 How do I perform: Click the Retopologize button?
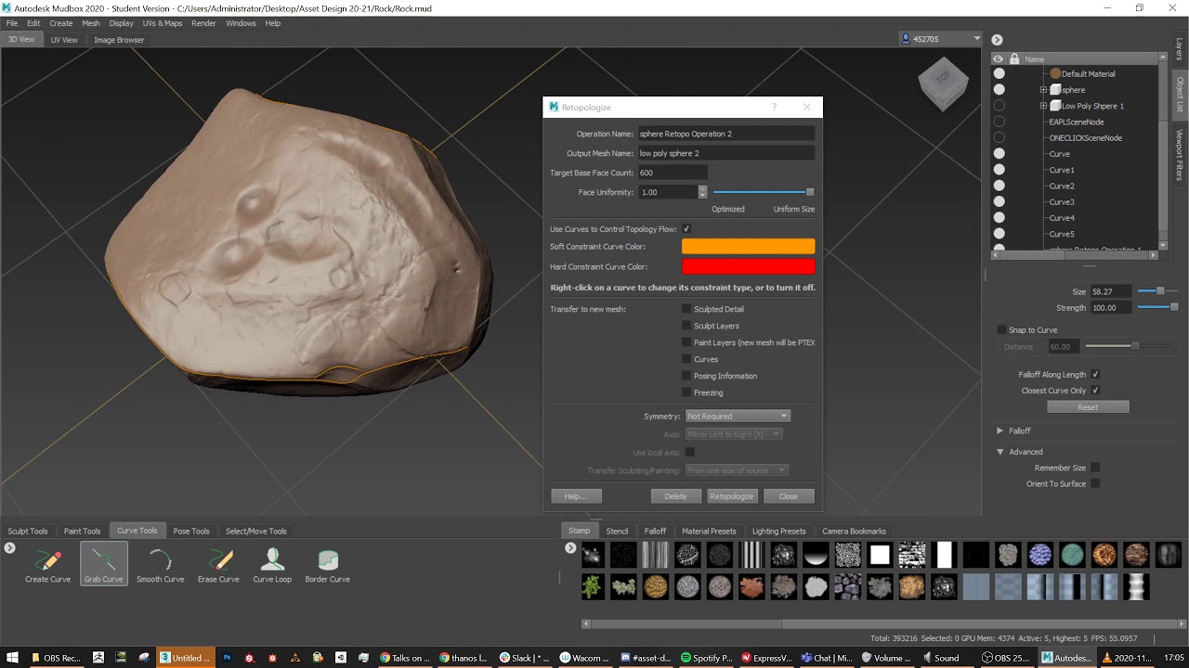(x=732, y=496)
